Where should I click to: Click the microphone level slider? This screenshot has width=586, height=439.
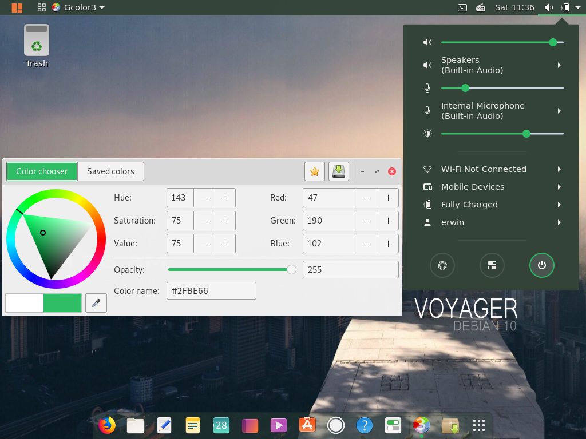(502, 88)
